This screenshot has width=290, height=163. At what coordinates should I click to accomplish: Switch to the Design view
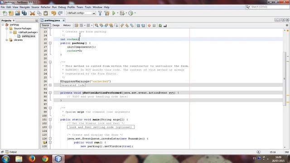point(56,25)
